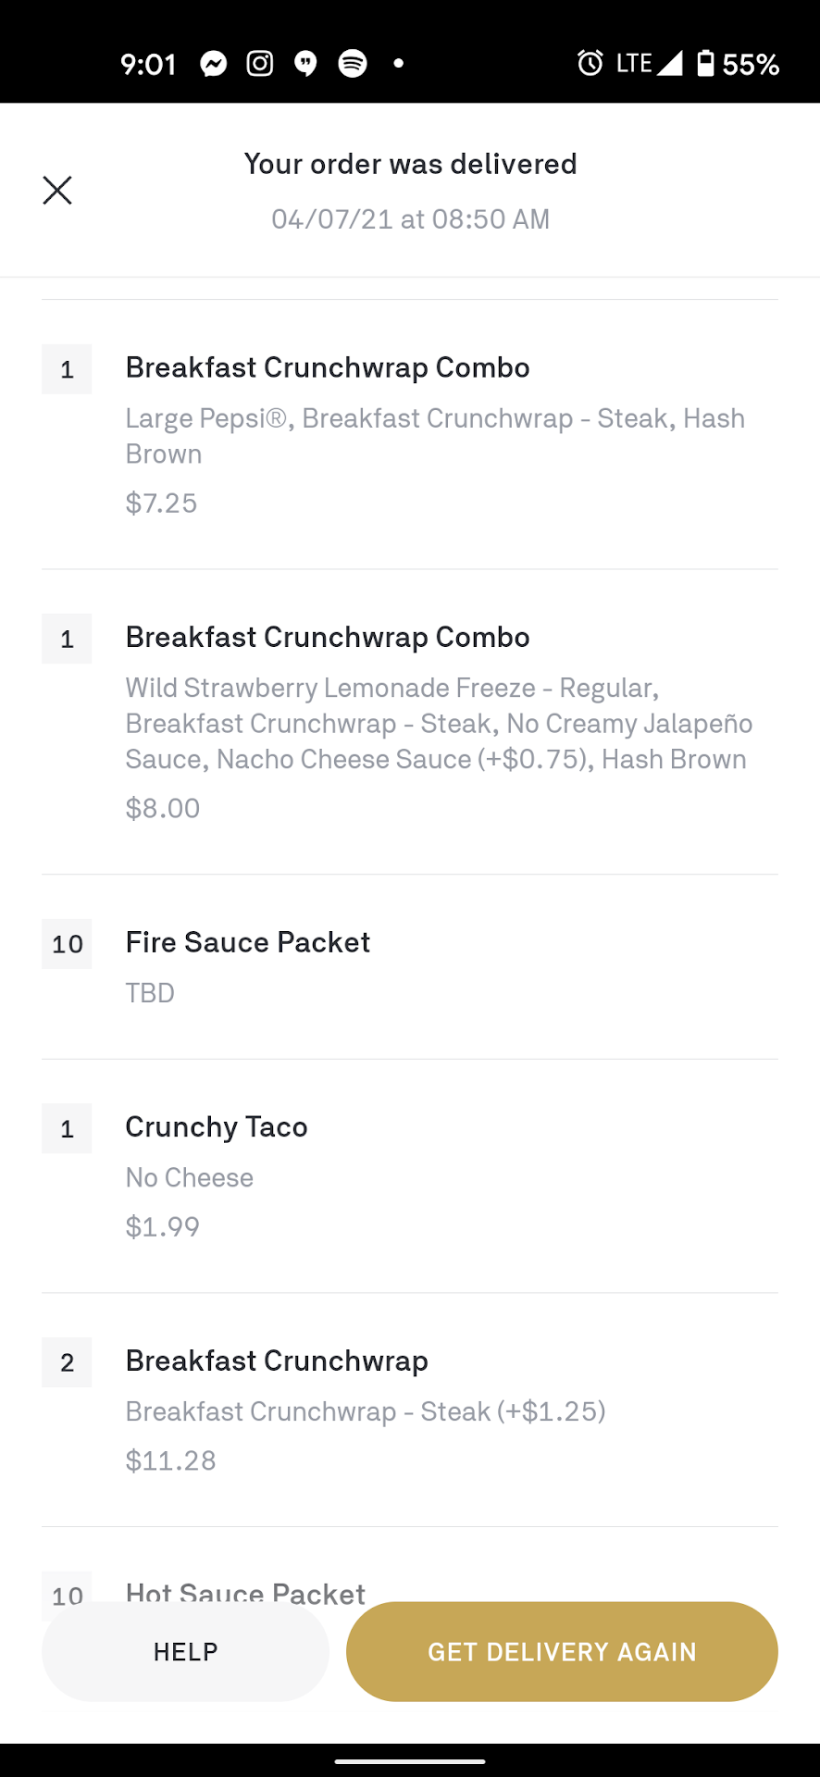Tap the Messenger notification icon
The width and height of the screenshot is (820, 1777).
214,64
